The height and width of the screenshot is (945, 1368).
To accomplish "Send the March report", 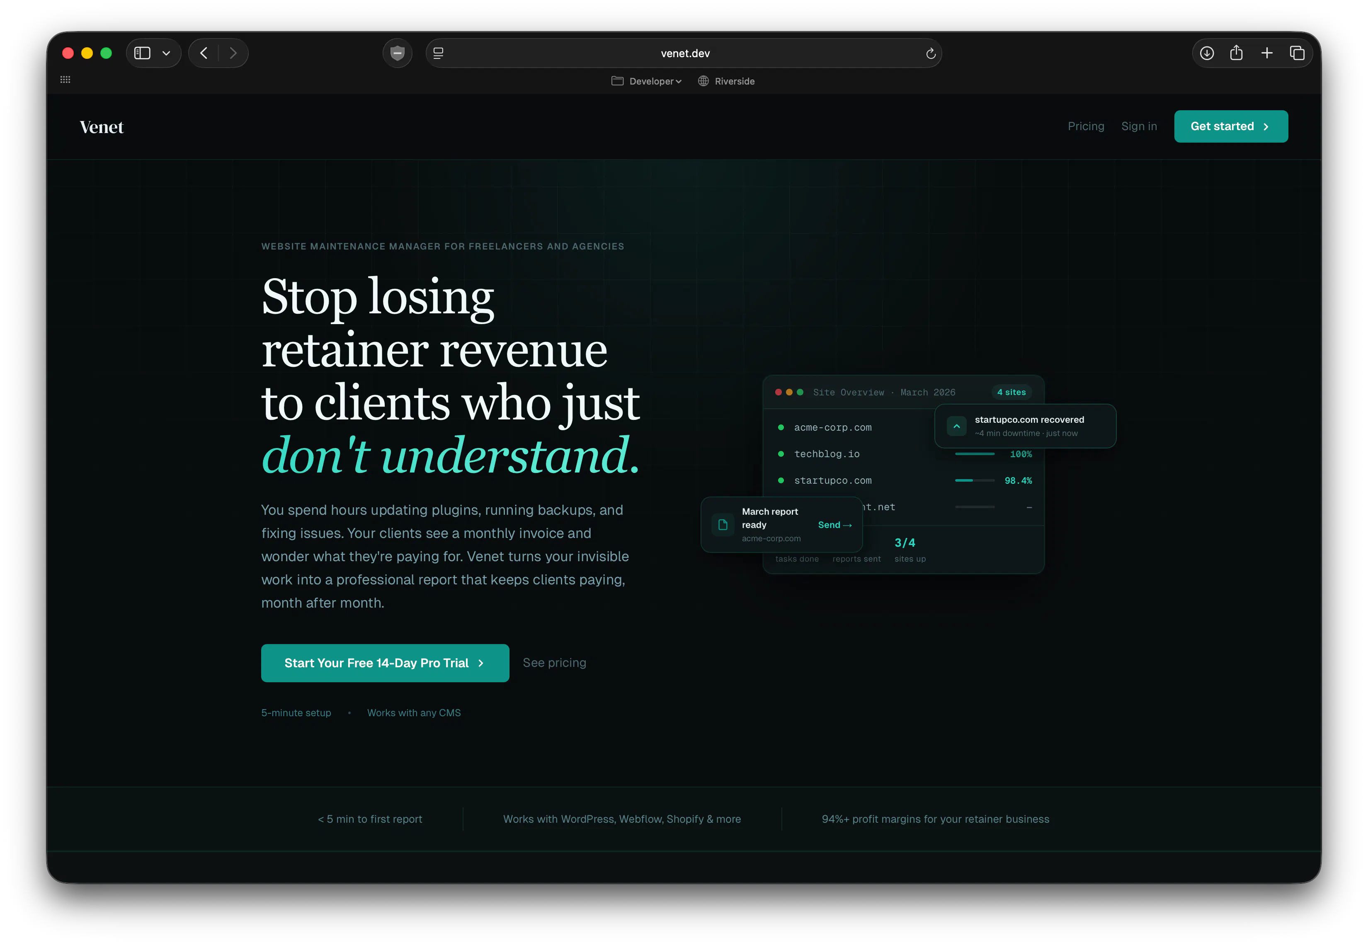I will pyautogui.click(x=834, y=525).
